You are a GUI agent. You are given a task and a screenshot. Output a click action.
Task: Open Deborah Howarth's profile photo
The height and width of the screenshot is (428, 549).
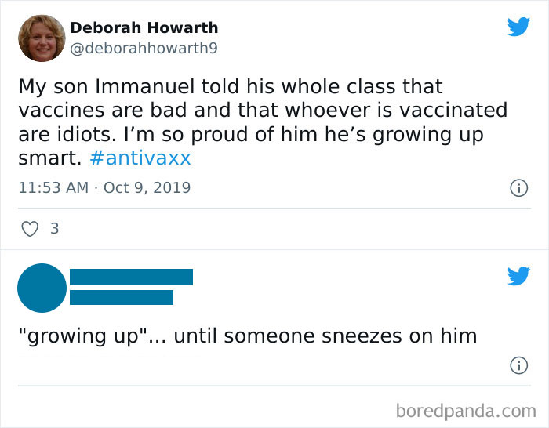[x=42, y=38]
